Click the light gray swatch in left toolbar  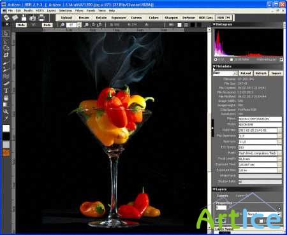6,145
